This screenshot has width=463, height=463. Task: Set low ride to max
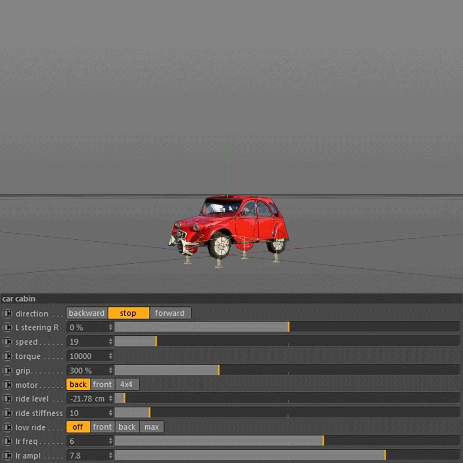click(x=152, y=427)
